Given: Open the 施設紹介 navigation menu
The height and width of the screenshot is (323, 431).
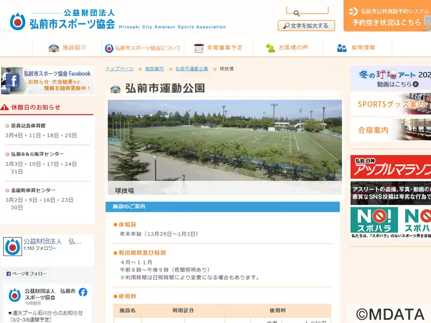Looking at the screenshot, I should (x=74, y=47).
